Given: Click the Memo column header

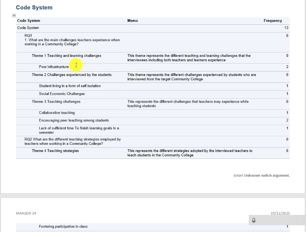Looking at the screenshot, I should [x=133, y=21].
